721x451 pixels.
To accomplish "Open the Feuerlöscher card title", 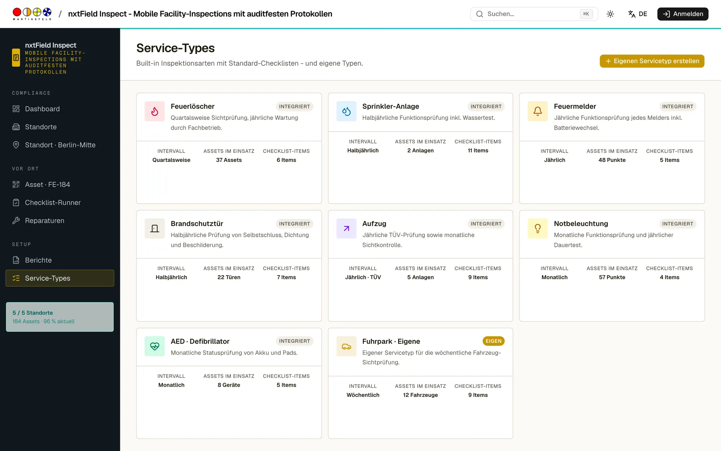I will 193,106.
